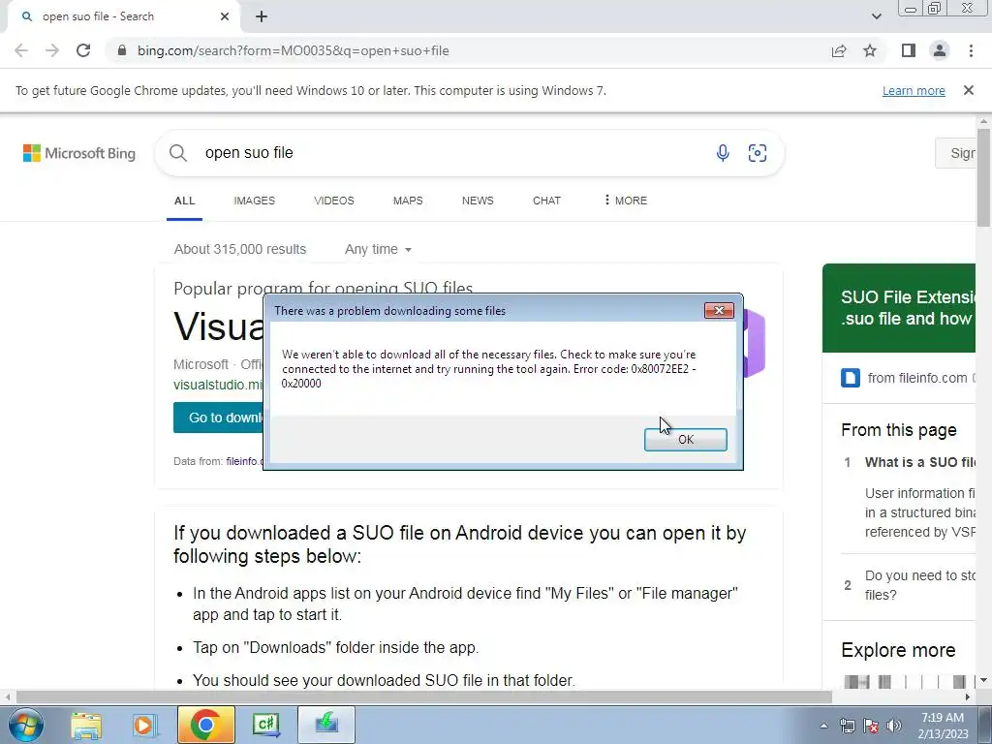
Task: Select the ALL results tab
Action: (184, 201)
